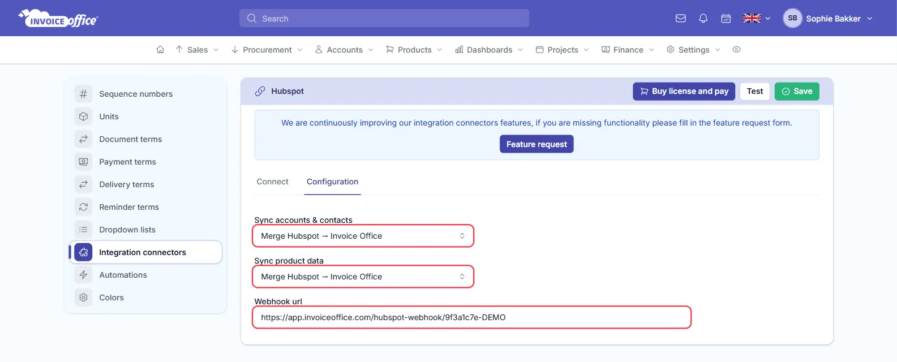Image resolution: width=897 pixels, height=362 pixels.
Task: Switch to the Configuration tab
Action: click(332, 182)
